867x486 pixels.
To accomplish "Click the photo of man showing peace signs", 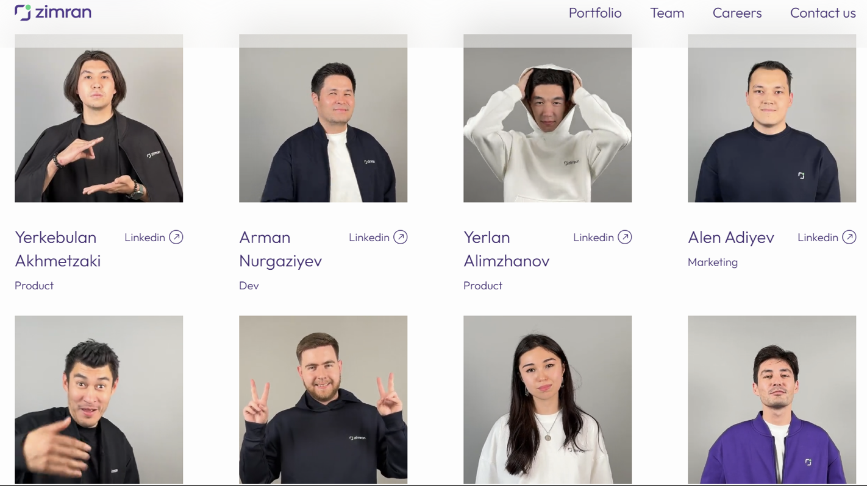I will point(323,400).
